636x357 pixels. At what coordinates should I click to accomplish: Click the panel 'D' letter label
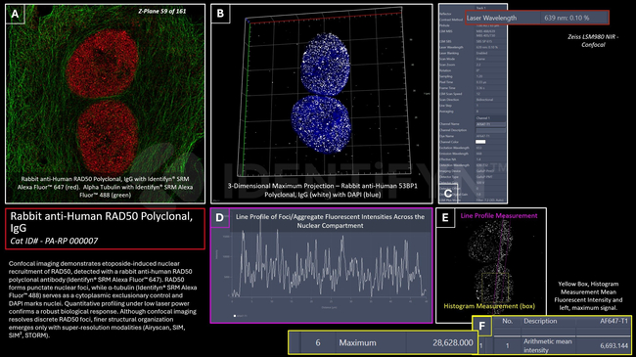click(x=219, y=218)
